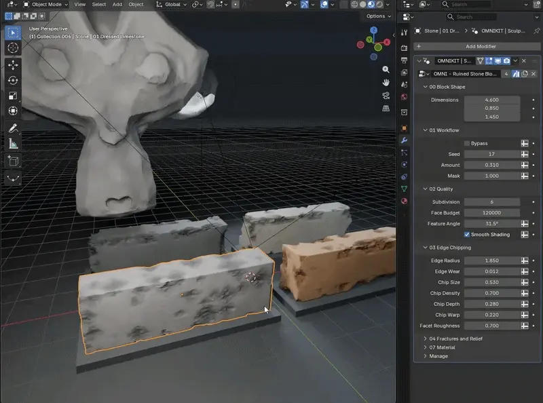
Task: Uncheck the Smooth Shading checkbox
Action: tap(467, 234)
